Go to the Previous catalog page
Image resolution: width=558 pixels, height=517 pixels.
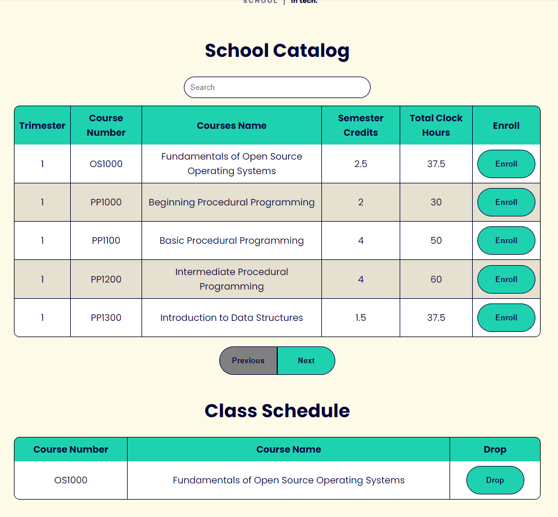point(248,361)
